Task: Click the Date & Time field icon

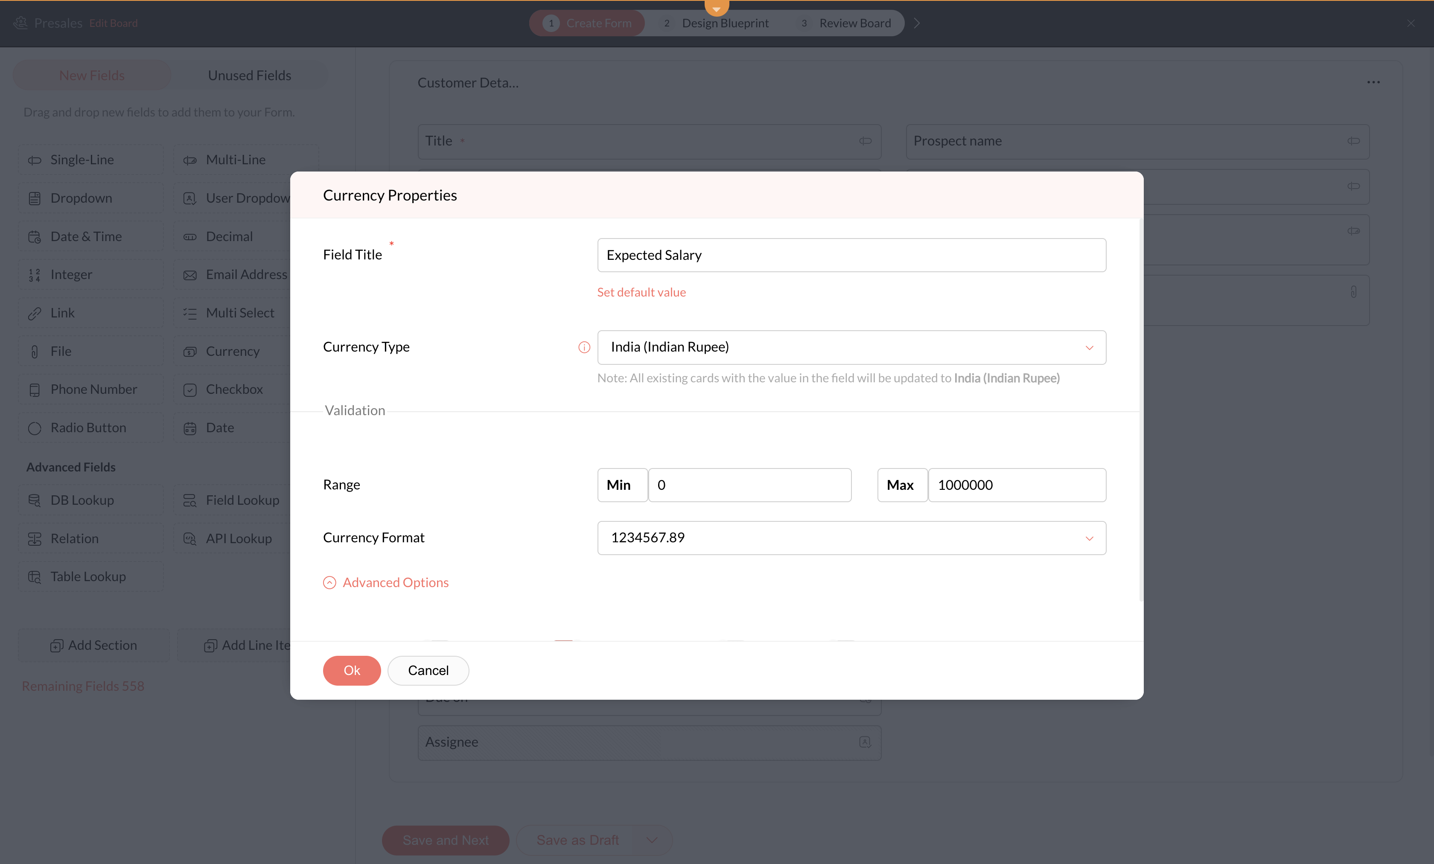Action: (34, 237)
